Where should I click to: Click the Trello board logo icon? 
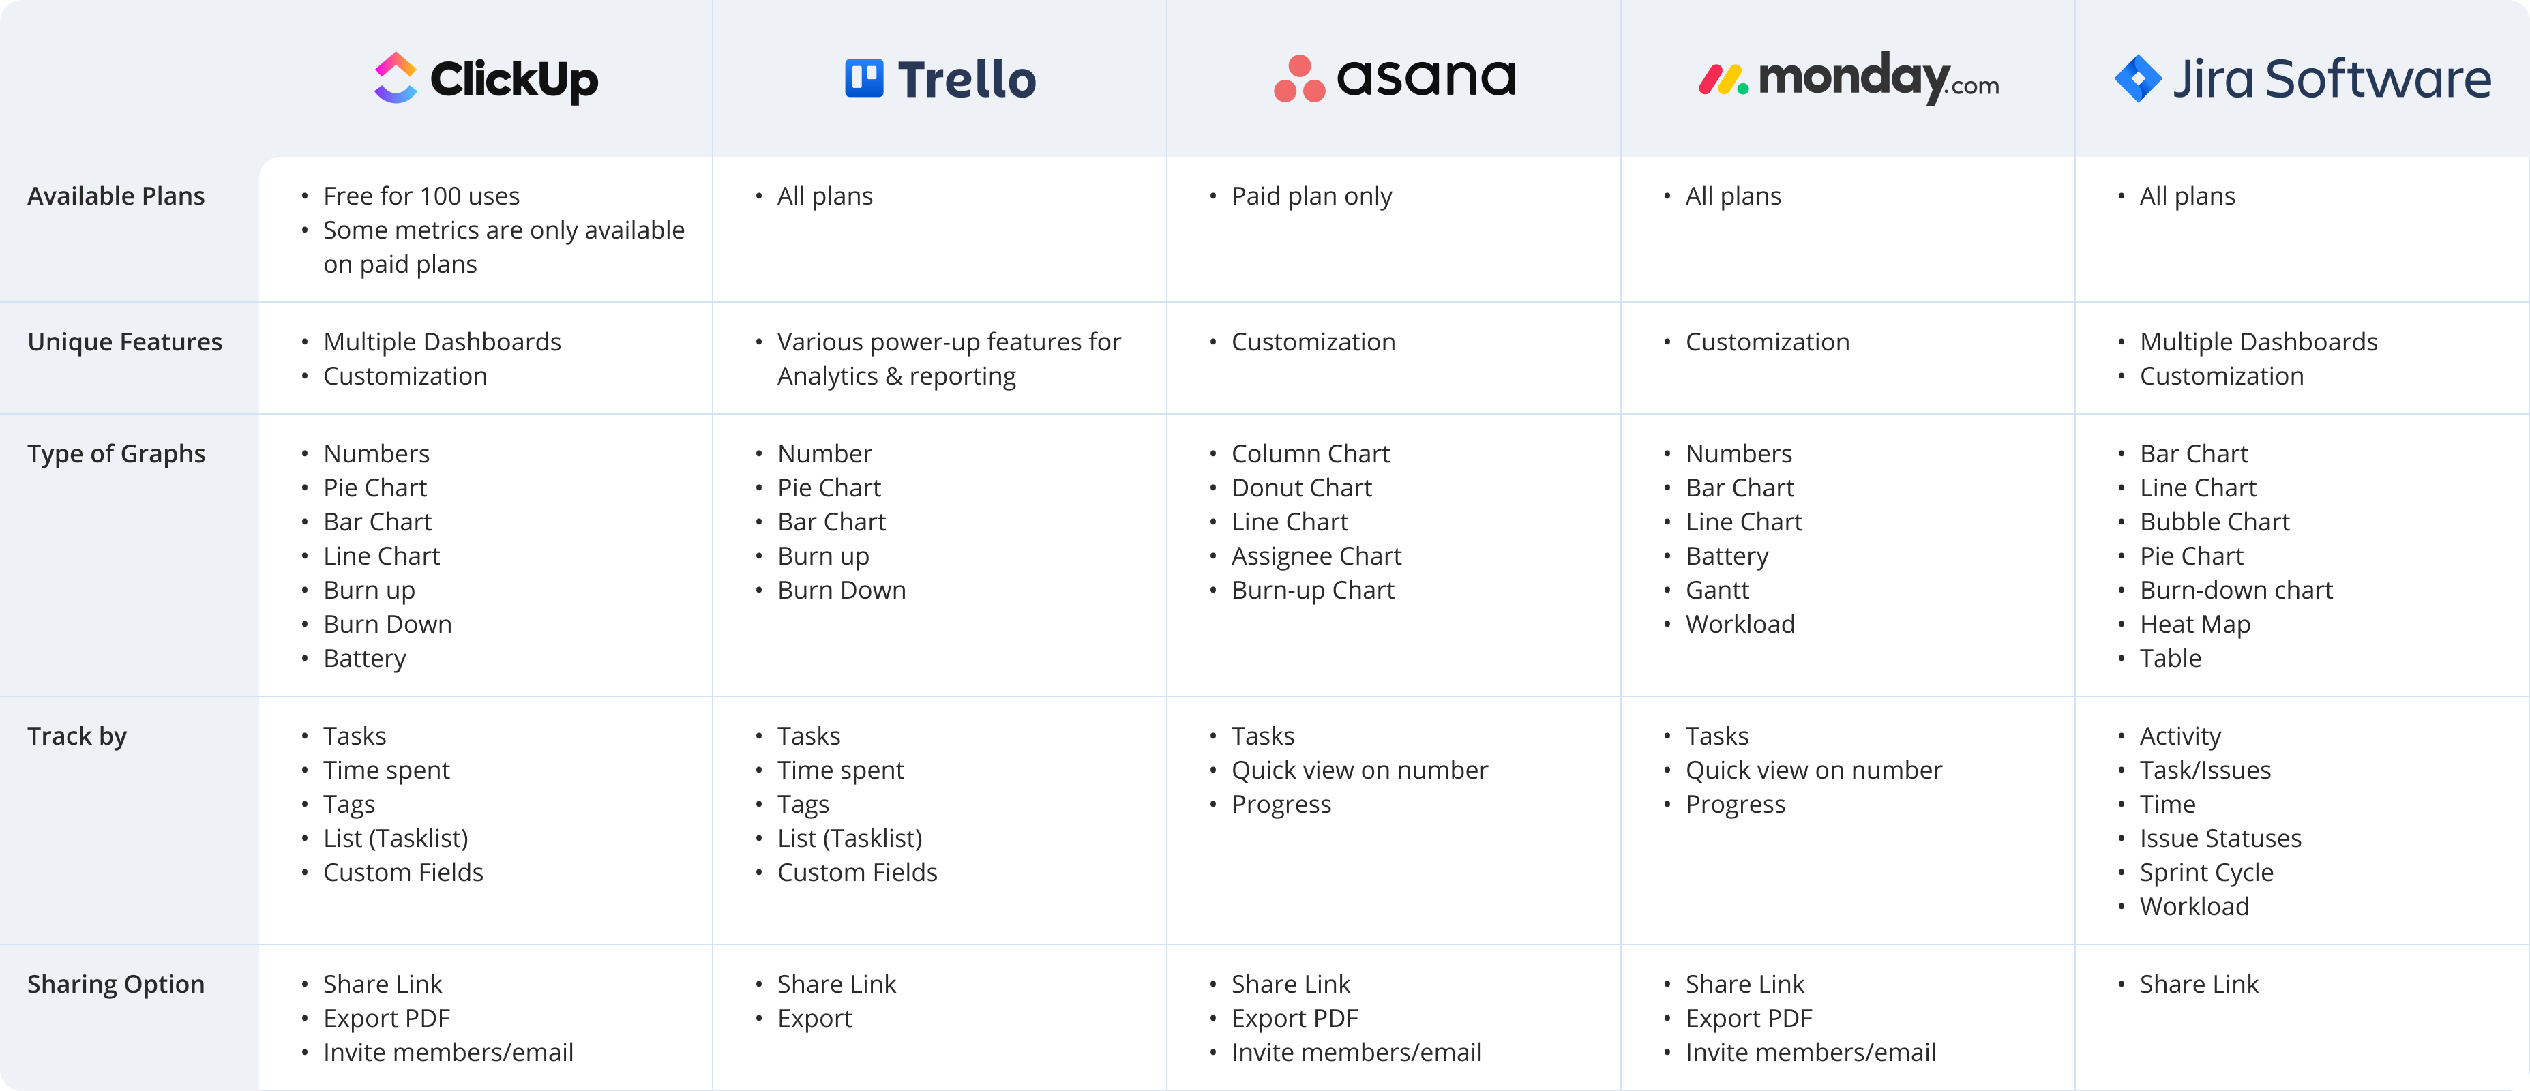pos(864,78)
